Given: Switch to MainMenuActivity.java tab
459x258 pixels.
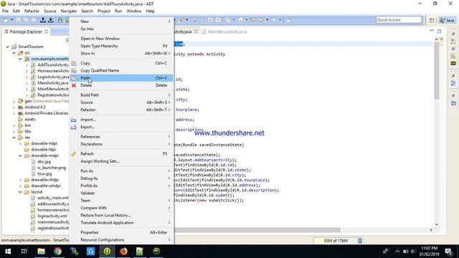Looking at the screenshot, I should 224,32.
